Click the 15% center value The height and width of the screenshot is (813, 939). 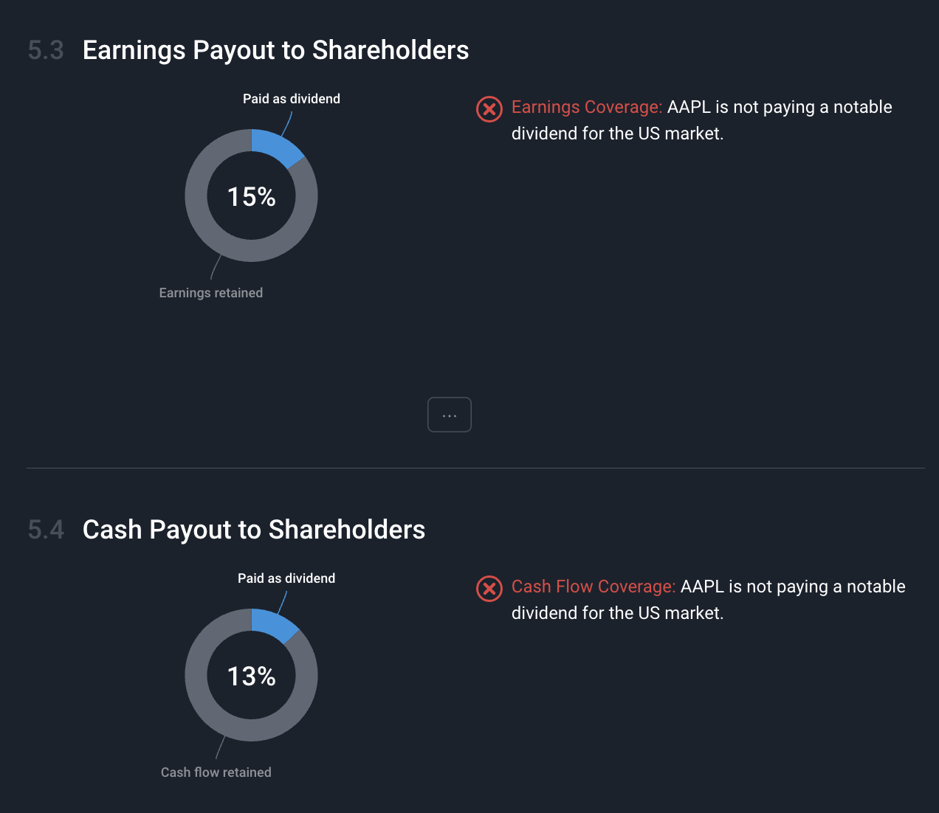tap(252, 197)
